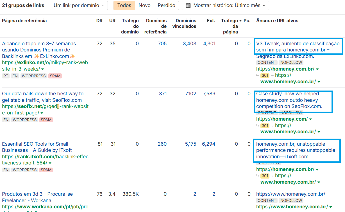
Task: Switch to the Perdido filter tab
Action: [166, 5]
